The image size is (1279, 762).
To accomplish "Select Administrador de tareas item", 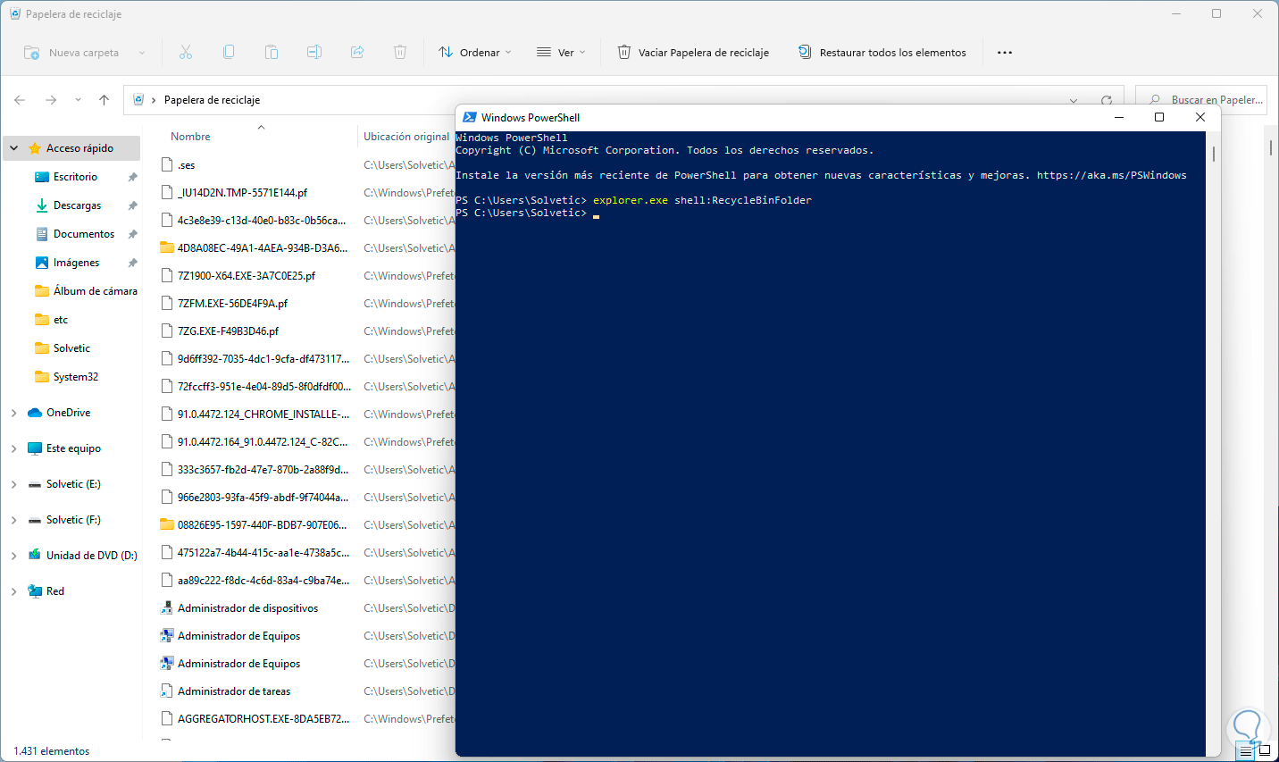I will pyautogui.click(x=234, y=691).
